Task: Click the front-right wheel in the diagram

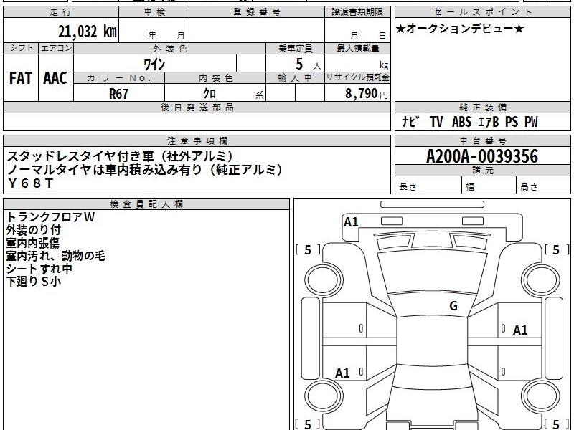Action: point(540,279)
